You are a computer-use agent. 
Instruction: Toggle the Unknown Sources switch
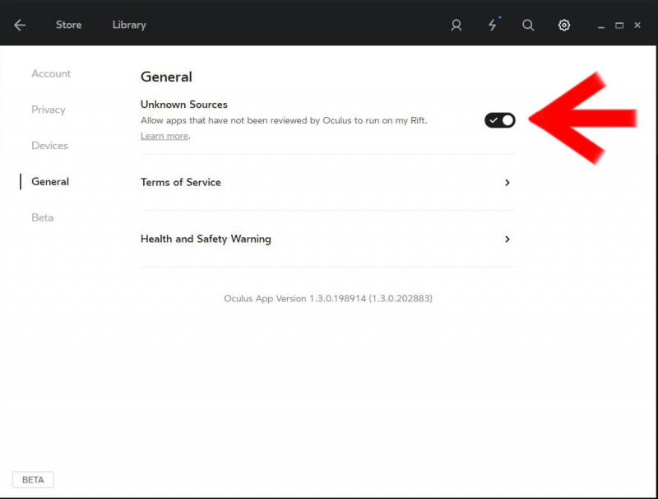500,120
